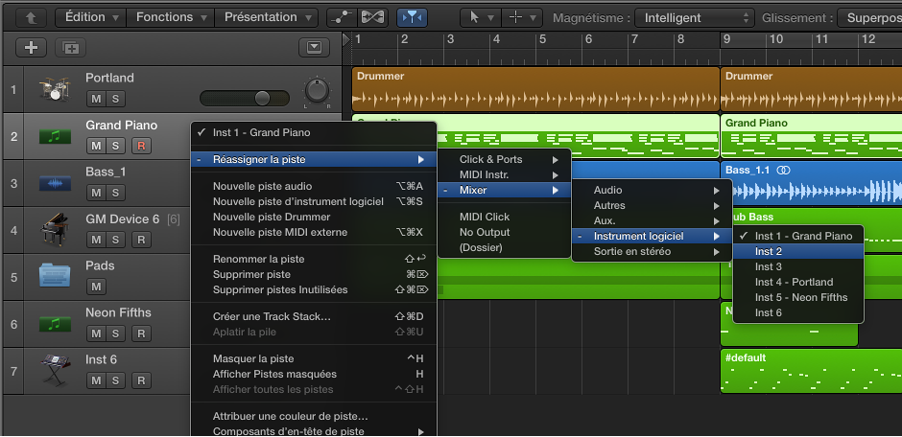The width and height of the screenshot is (902, 437).
Task: Click the Inst 6 keyboard track icon
Action: pos(54,370)
